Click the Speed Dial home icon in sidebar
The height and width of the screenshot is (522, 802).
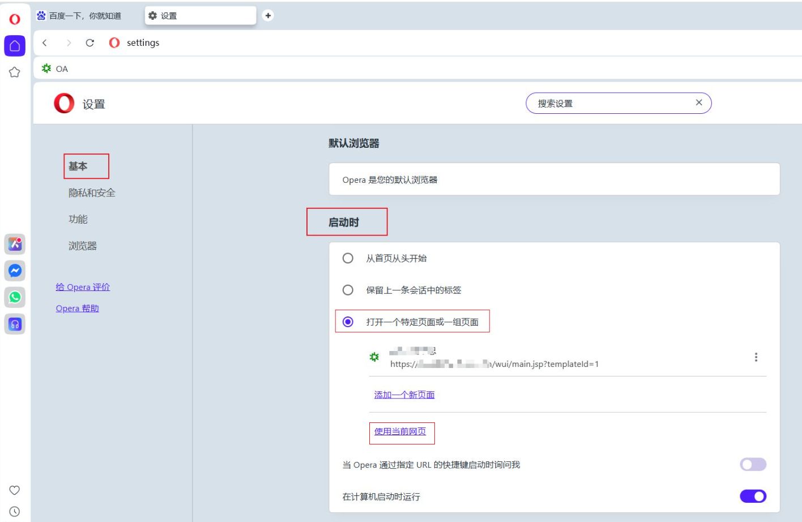click(x=15, y=46)
